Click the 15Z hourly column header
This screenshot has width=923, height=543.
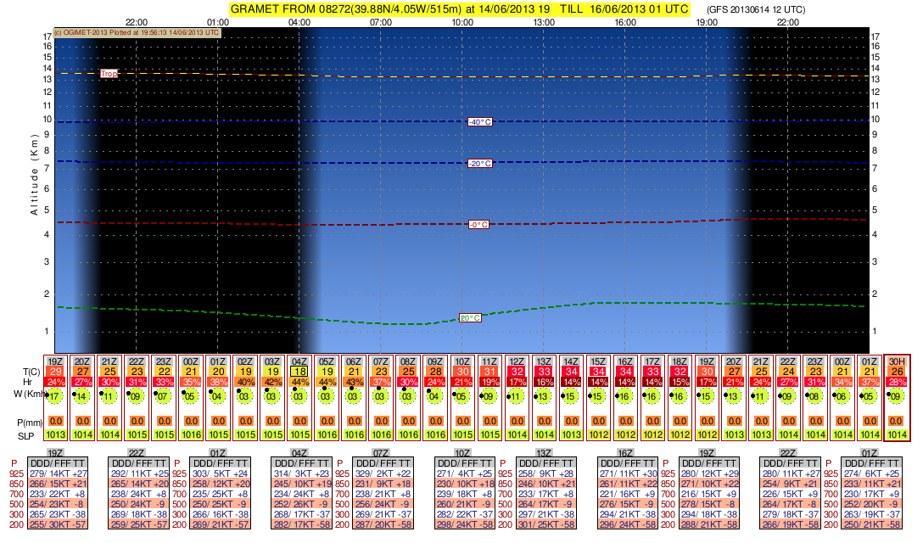click(598, 361)
